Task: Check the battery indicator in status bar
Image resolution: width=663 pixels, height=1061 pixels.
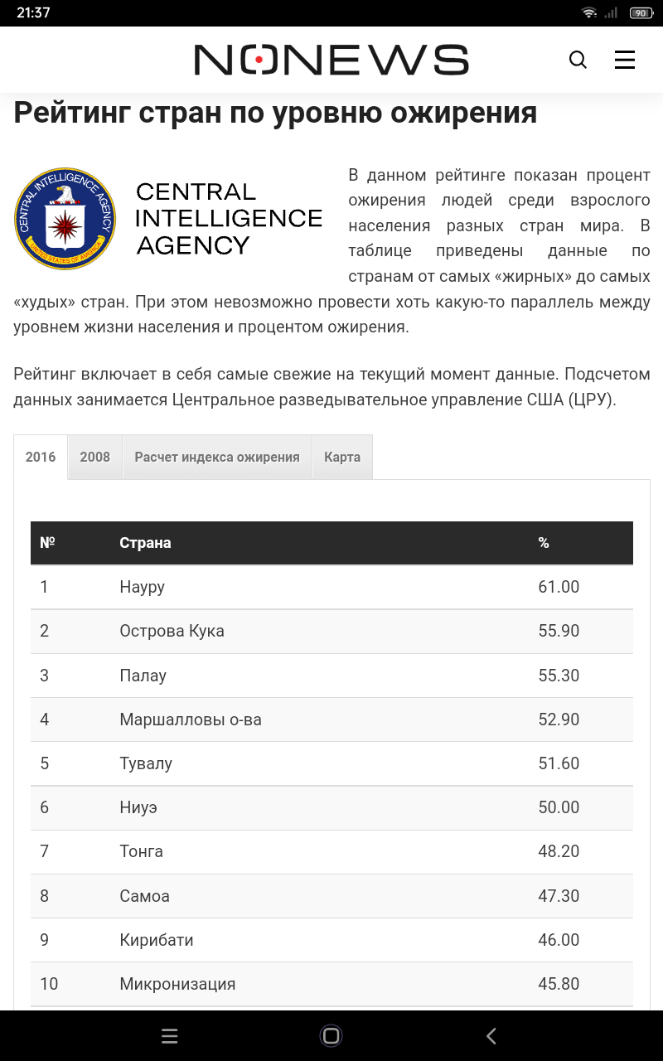Action: click(x=640, y=12)
